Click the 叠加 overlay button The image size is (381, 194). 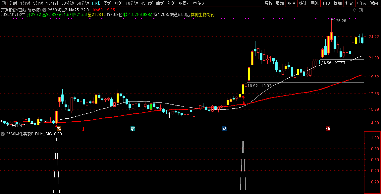click(x=280, y=3)
